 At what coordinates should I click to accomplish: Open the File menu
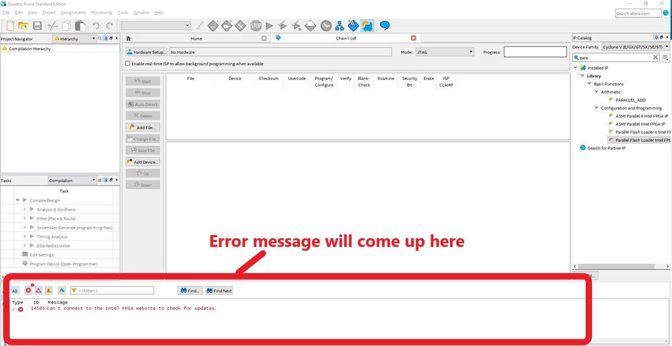click(x=6, y=13)
